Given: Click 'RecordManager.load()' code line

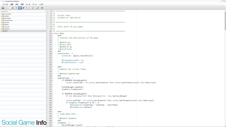Looking at the screenshot, I should (72, 125).
